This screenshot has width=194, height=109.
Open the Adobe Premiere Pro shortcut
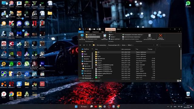click(42, 65)
